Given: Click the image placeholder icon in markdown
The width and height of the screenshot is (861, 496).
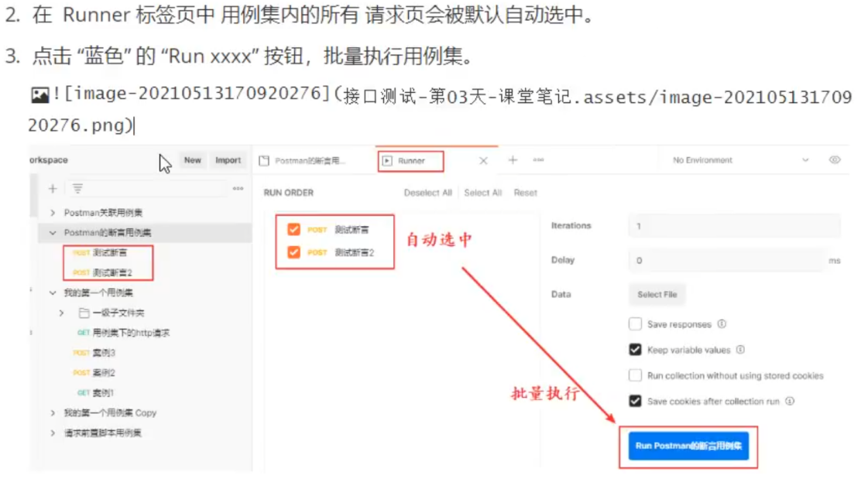Looking at the screenshot, I should (40, 95).
